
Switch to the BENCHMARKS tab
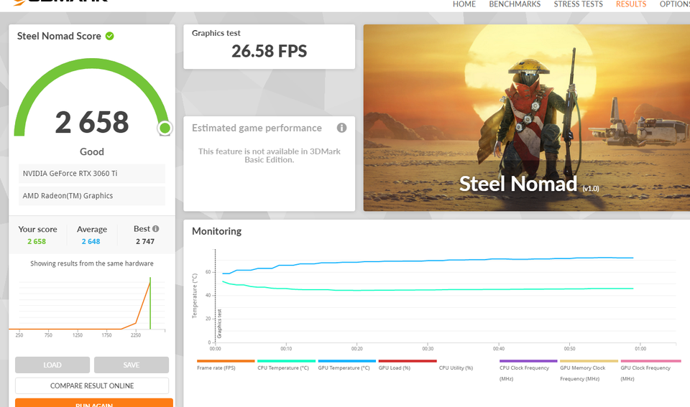point(515,4)
